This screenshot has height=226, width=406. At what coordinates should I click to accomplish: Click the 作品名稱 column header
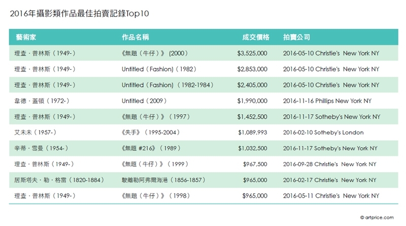135,37
